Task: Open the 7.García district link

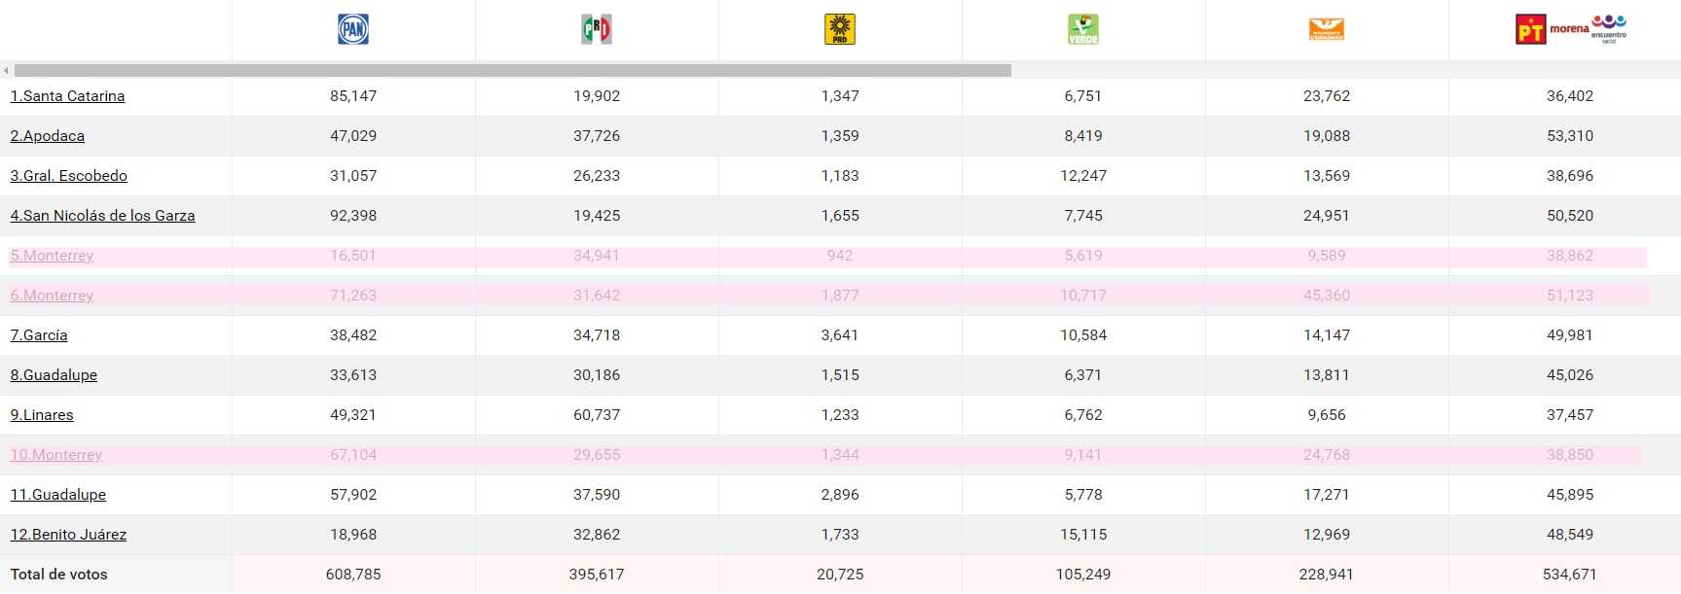Action: pos(39,335)
